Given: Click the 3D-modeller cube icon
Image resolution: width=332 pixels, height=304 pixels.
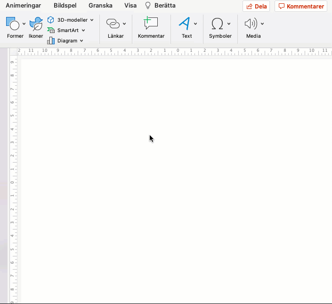Looking at the screenshot, I should (50, 20).
